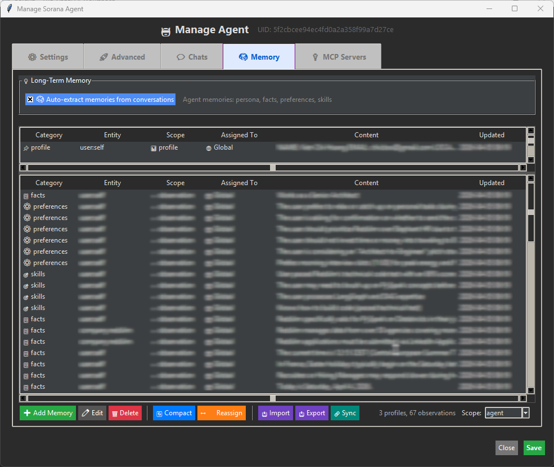Screen dimensions: 554x467
Task: Click the chat bubble icon on the Chats tab
Action: 181,56
